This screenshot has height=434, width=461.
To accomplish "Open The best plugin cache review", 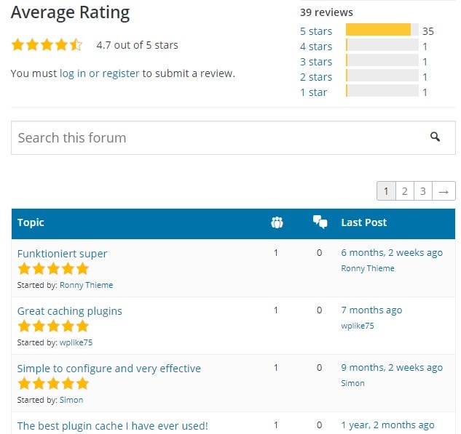I will [113, 425].
